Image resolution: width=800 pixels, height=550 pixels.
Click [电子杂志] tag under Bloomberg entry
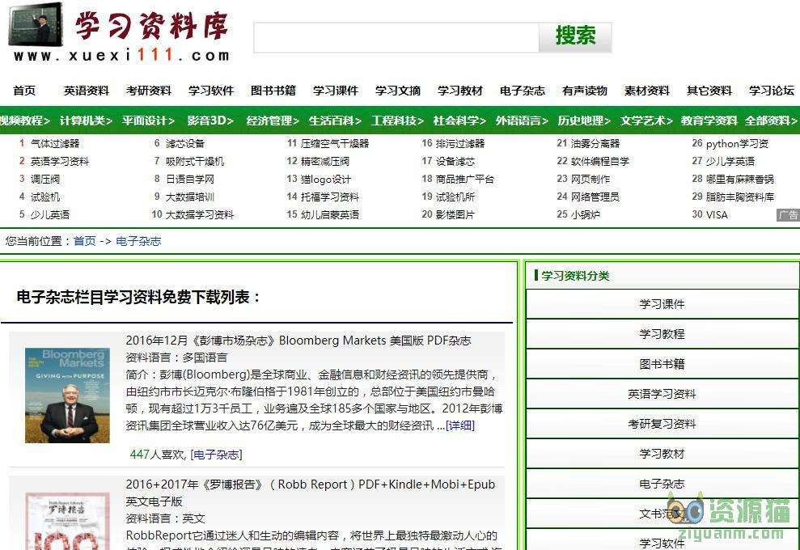[216, 455]
